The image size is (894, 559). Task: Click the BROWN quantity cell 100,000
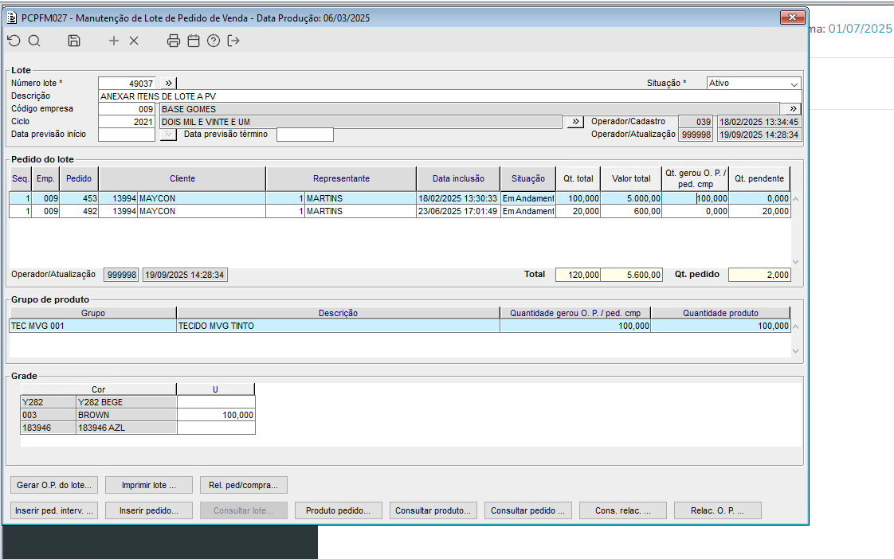(215, 415)
